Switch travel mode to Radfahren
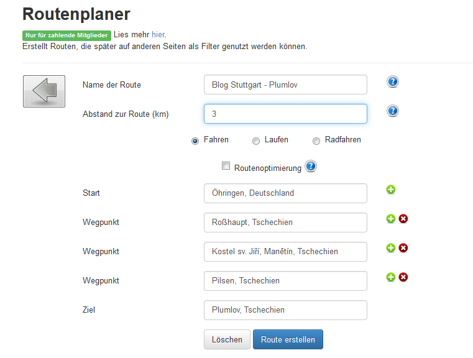473x358 pixels. click(316, 141)
